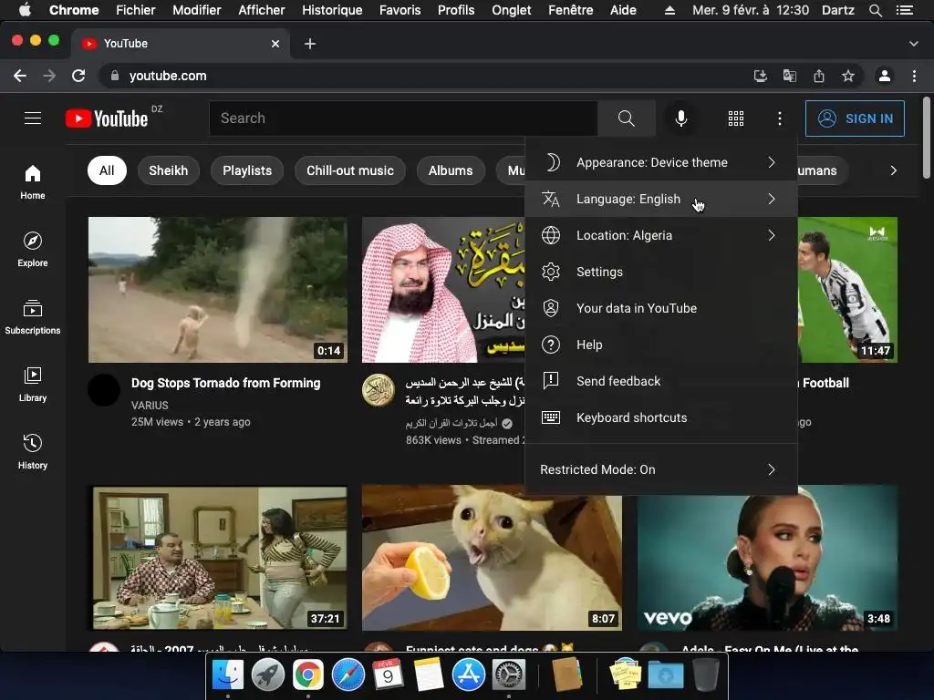Open Restricted Mode: On submenu
This screenshot has width=934, height=700.
point(660,469)
